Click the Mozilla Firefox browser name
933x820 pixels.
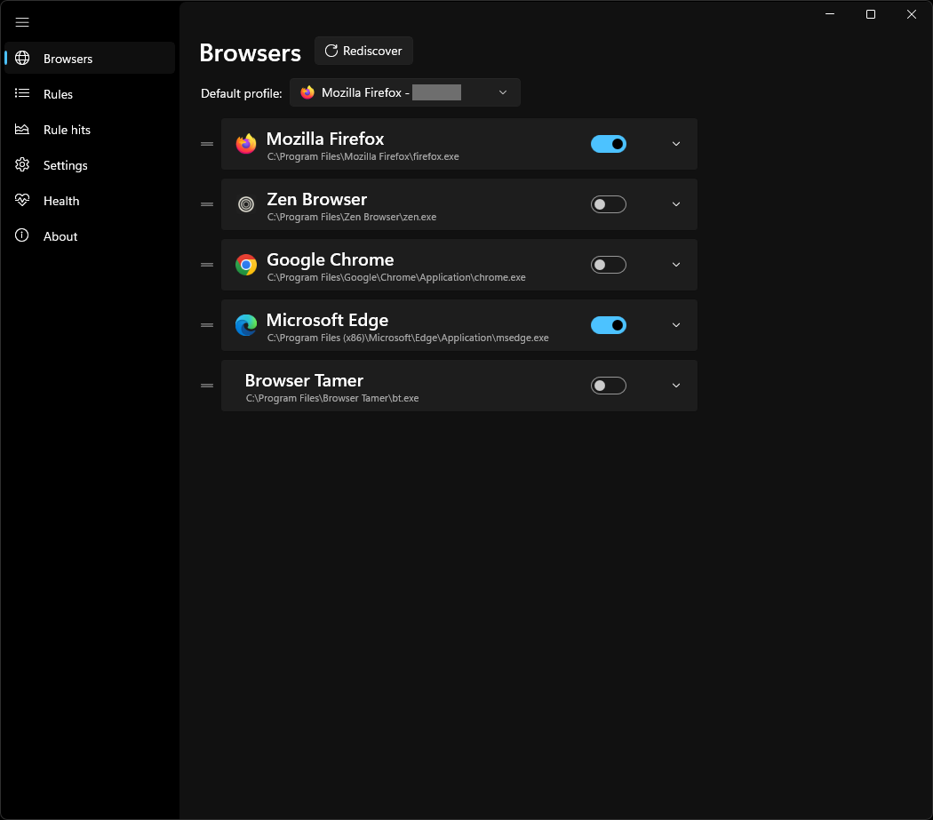click(325, 139)
